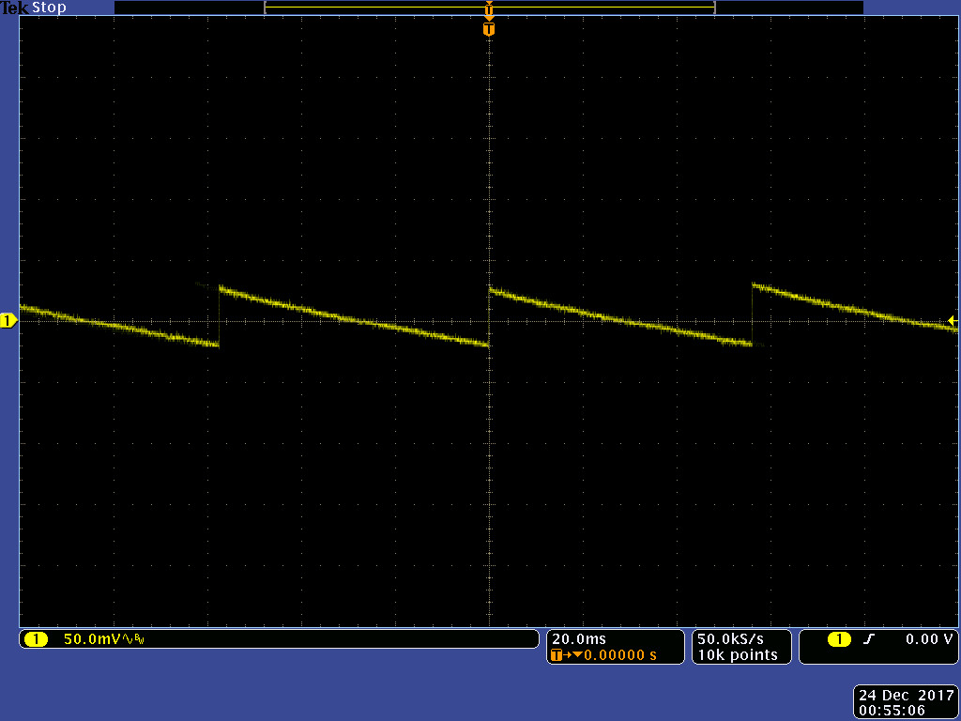Click the Tek logo in the corner

15,8
